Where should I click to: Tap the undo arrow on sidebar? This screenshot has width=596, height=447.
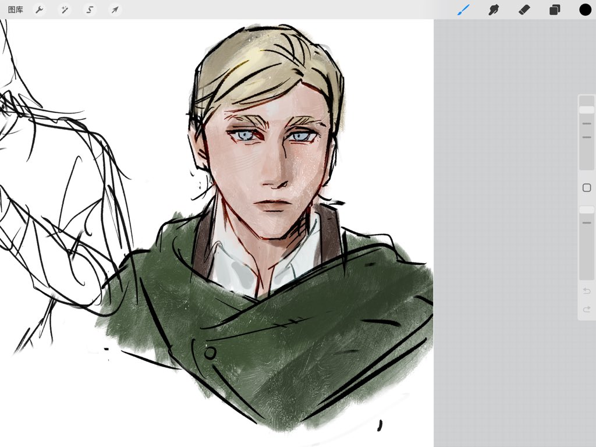point(587,291)
